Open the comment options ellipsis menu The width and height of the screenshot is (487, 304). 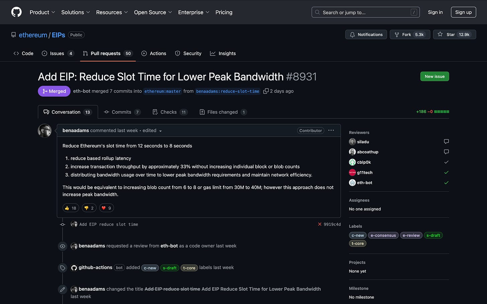[x=331, y=130]
